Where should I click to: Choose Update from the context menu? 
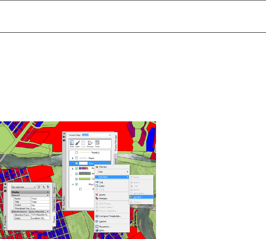point(112,221)
